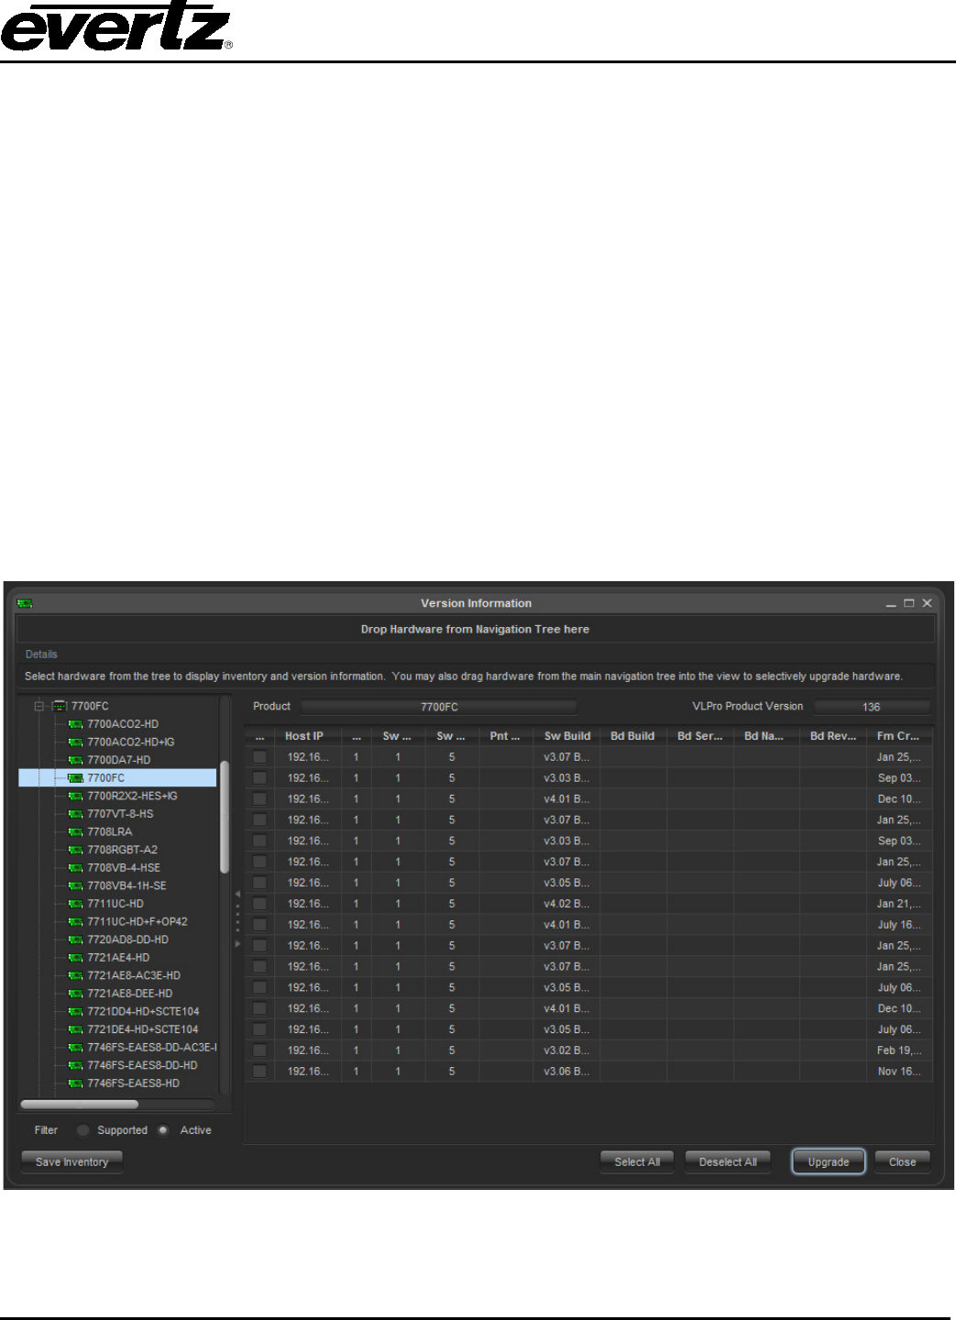
Task: Maximize the Version Information window
Action: click(x=909, y=603)
